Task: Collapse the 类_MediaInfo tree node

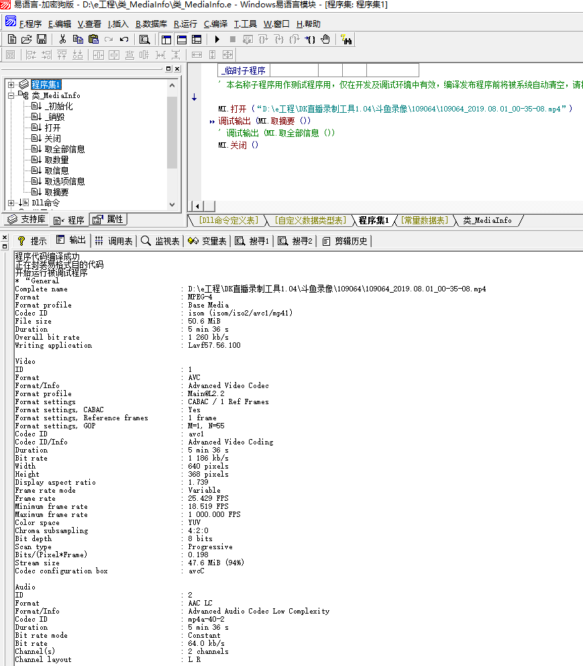Action: tap(11, 95)
